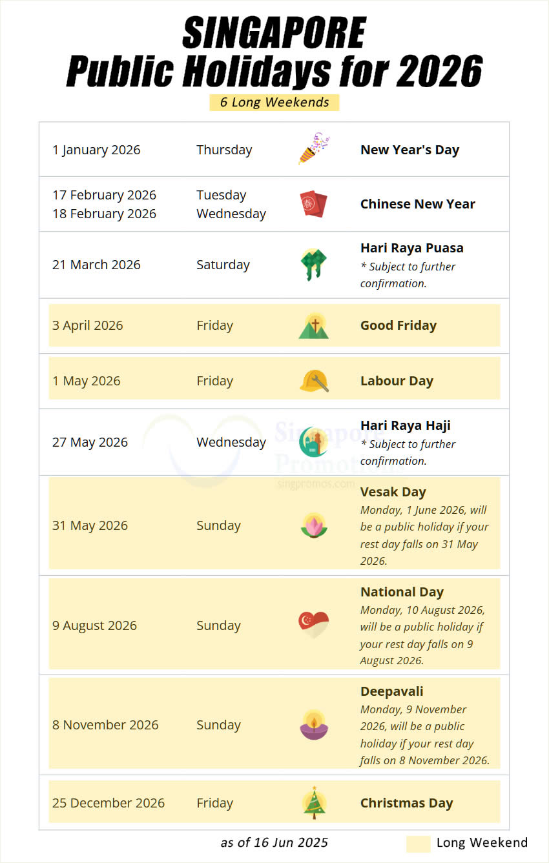Click the New Year's Day party popper icon

(x=314, y=149)
